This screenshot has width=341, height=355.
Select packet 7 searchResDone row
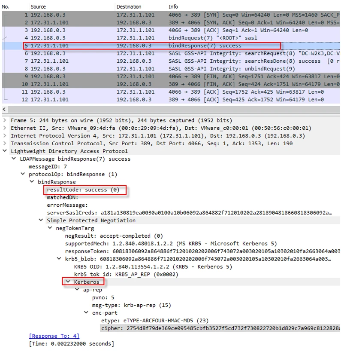pyautogui.click(x=172, y=61)
